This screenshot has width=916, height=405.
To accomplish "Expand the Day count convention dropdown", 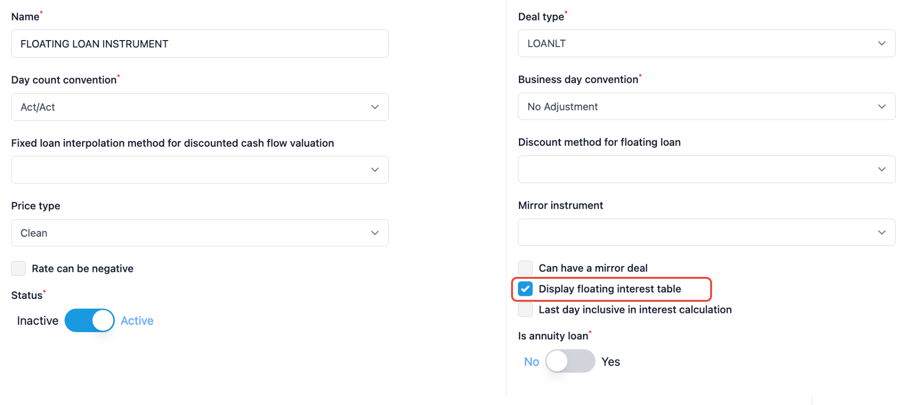I will (200, 107).
